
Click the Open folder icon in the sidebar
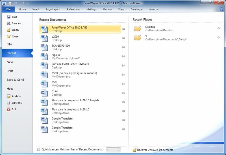pos(8,30)
